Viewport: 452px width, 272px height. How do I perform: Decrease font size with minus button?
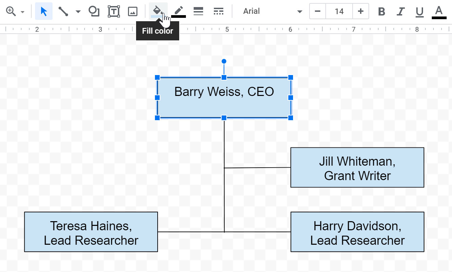317,11
